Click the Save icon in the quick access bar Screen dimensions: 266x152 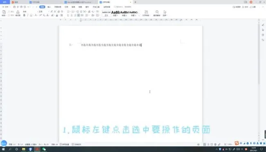point(14,7)
